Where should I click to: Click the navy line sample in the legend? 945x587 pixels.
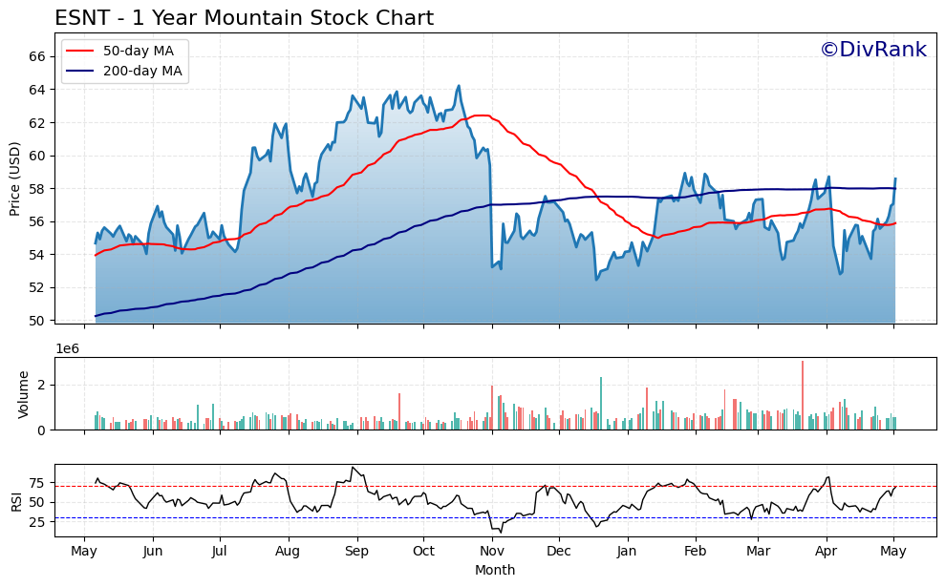click(80, 71)
